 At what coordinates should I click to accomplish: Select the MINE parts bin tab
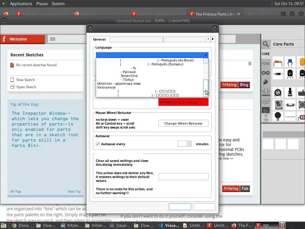(266, 64)
